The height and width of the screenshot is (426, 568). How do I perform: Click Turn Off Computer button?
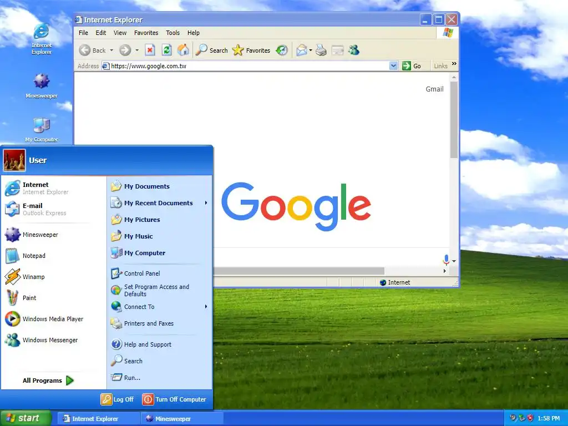pyautogui.click(x=174, y=399)
